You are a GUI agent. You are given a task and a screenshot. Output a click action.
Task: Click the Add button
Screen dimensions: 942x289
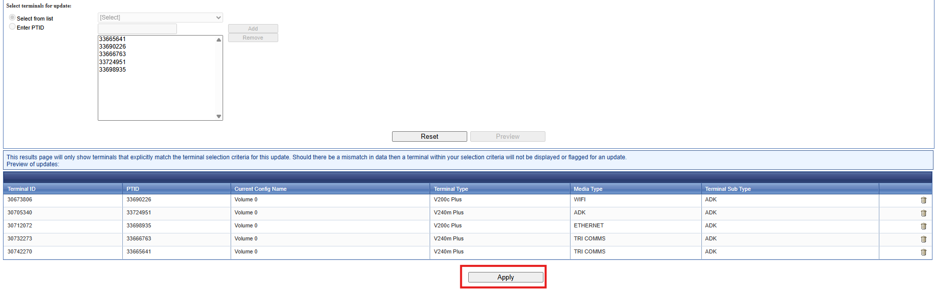pos(253,29)
